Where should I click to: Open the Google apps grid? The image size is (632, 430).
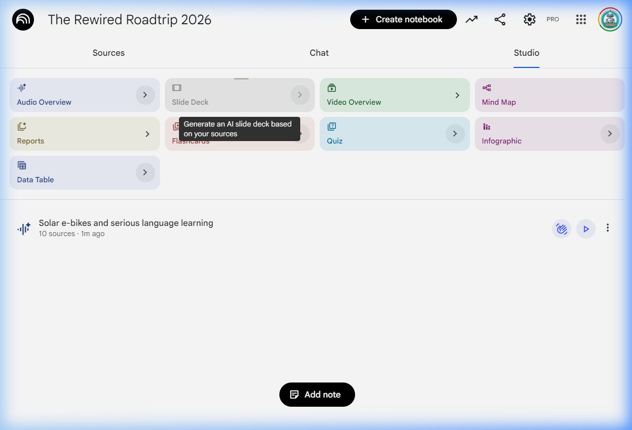point(581,19)
